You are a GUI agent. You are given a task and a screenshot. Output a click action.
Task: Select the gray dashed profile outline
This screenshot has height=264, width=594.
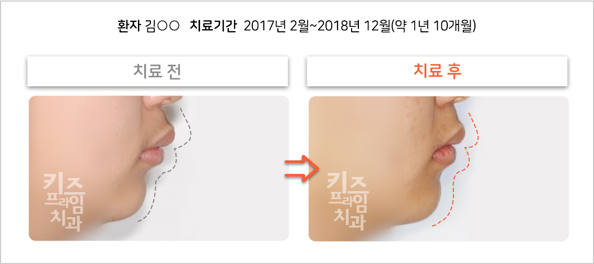click(169, 164)
